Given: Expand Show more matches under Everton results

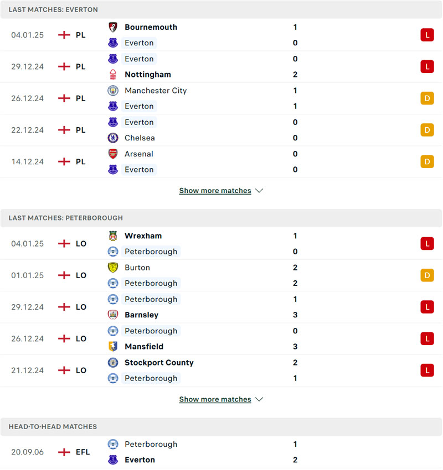Looking at the screenshot, I should pos(215,190).
